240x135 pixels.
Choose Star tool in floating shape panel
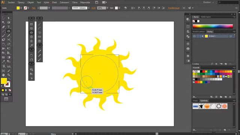click(31, 41)
